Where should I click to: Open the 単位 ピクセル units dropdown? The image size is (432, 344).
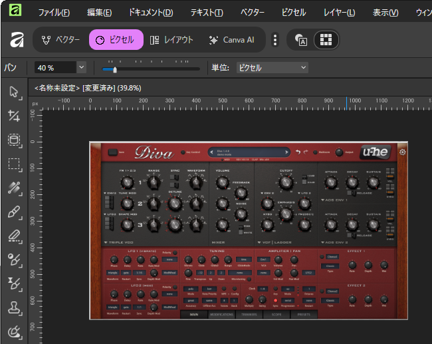272,67
